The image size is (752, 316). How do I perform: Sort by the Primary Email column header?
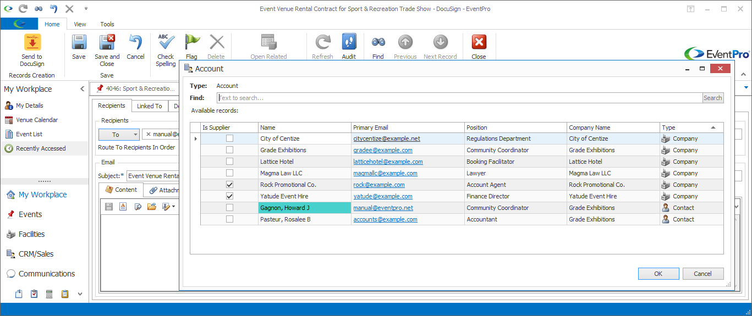[408, 127]
